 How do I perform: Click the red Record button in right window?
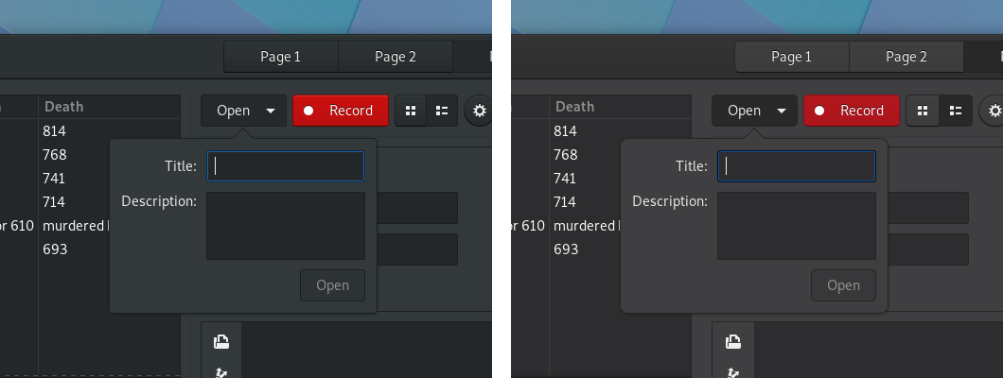[852, 111]
